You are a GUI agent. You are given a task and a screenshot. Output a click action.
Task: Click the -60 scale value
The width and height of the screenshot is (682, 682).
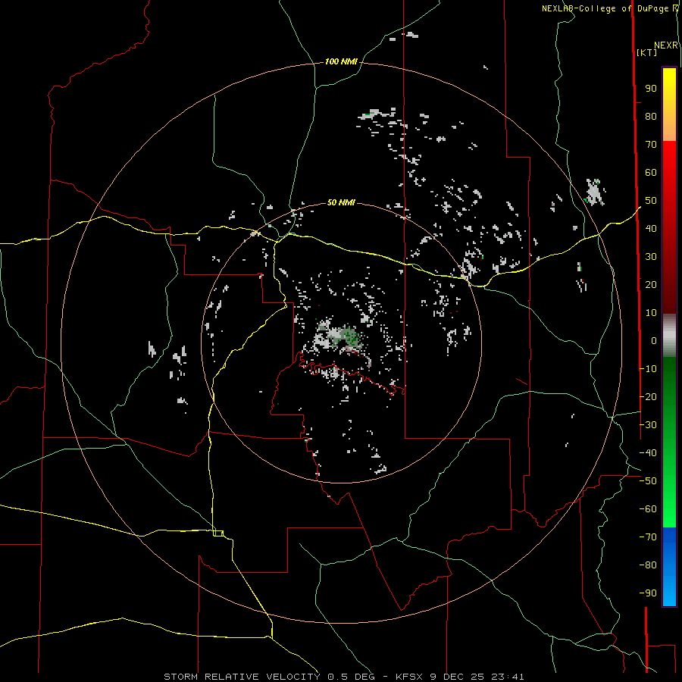pos(648,509)
